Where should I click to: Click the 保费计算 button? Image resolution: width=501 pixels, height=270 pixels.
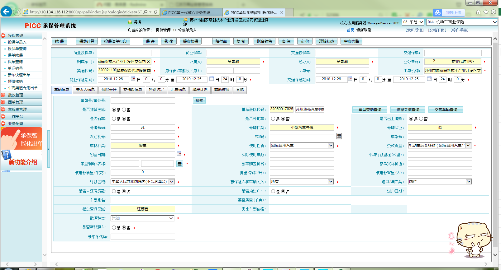click(87, 41)
